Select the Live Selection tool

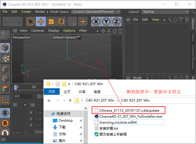(31, 22)
